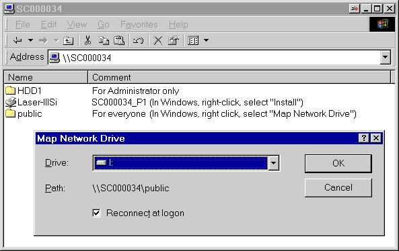The image size is (399, 251).
Task: Open the Go menu
Action: tap(104, 25)
